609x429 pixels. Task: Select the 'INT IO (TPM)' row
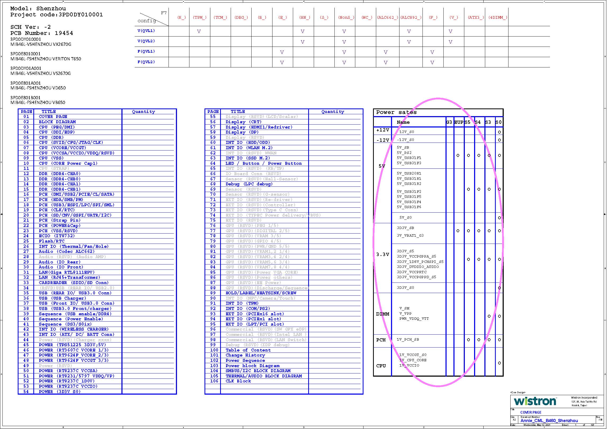pyautogui.click(x=243, y=304)
